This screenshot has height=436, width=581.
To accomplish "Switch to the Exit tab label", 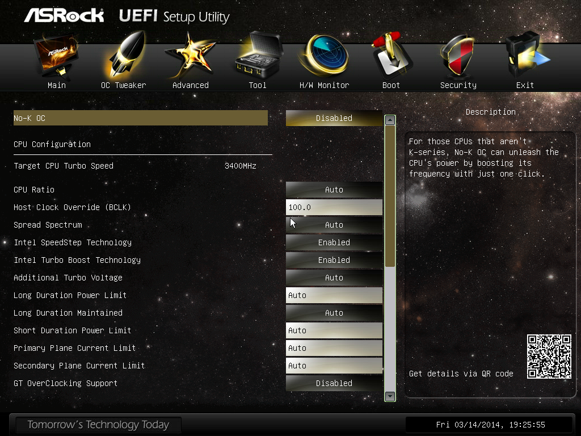I will (x=525, y=85).
